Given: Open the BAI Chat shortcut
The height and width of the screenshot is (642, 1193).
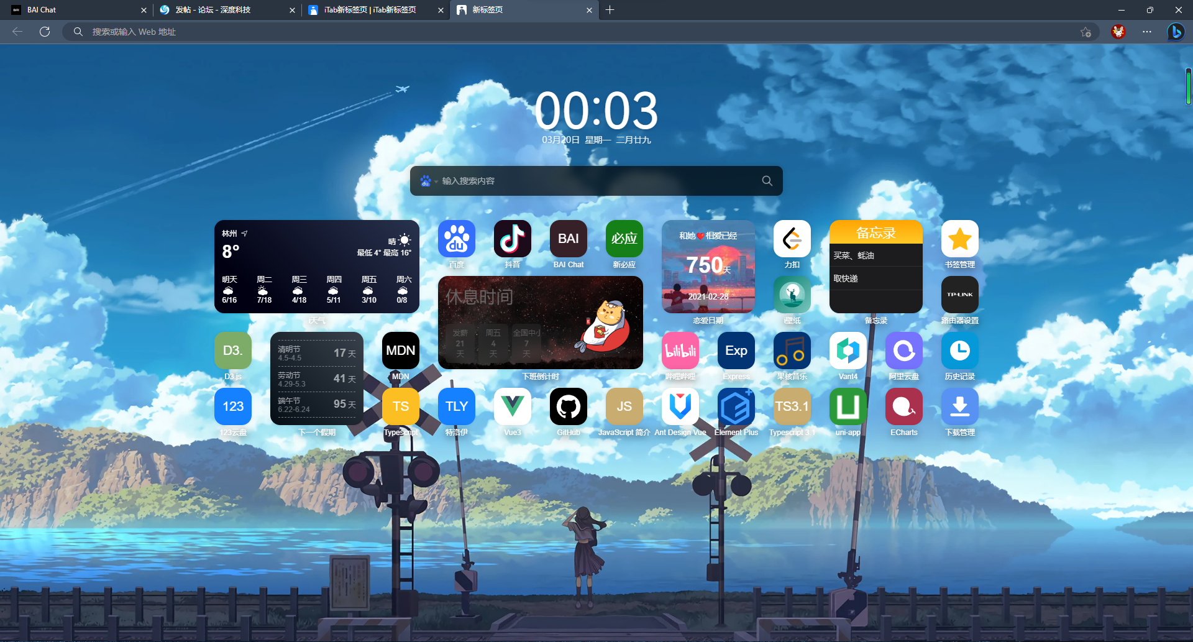Looking at the screenshot, I should 568,239.
